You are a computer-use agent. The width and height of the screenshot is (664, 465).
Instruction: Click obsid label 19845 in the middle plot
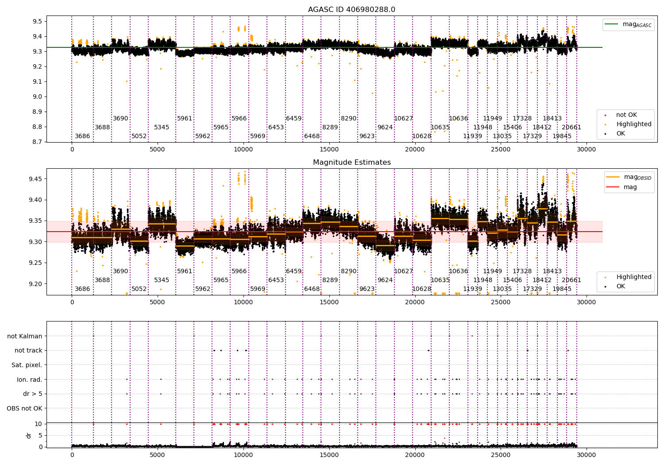[x=562, y=289]
